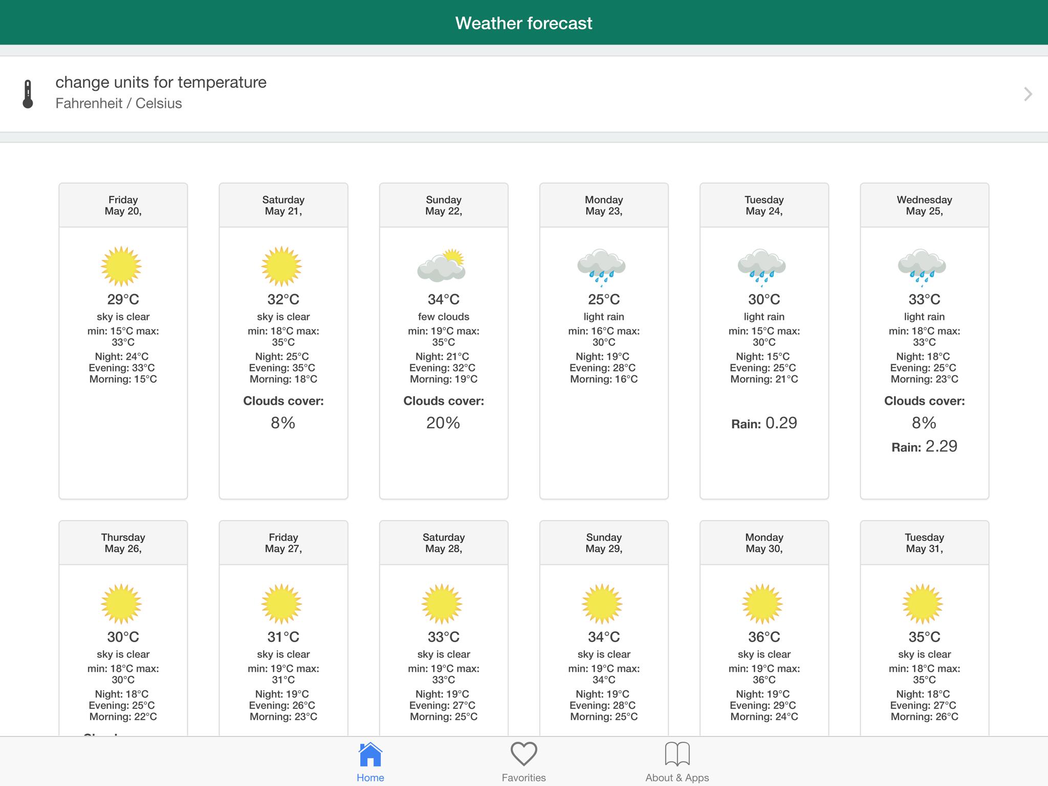Switch to Favorities tab label
The height and width of the screenshot is (786, 1048).
523,778
